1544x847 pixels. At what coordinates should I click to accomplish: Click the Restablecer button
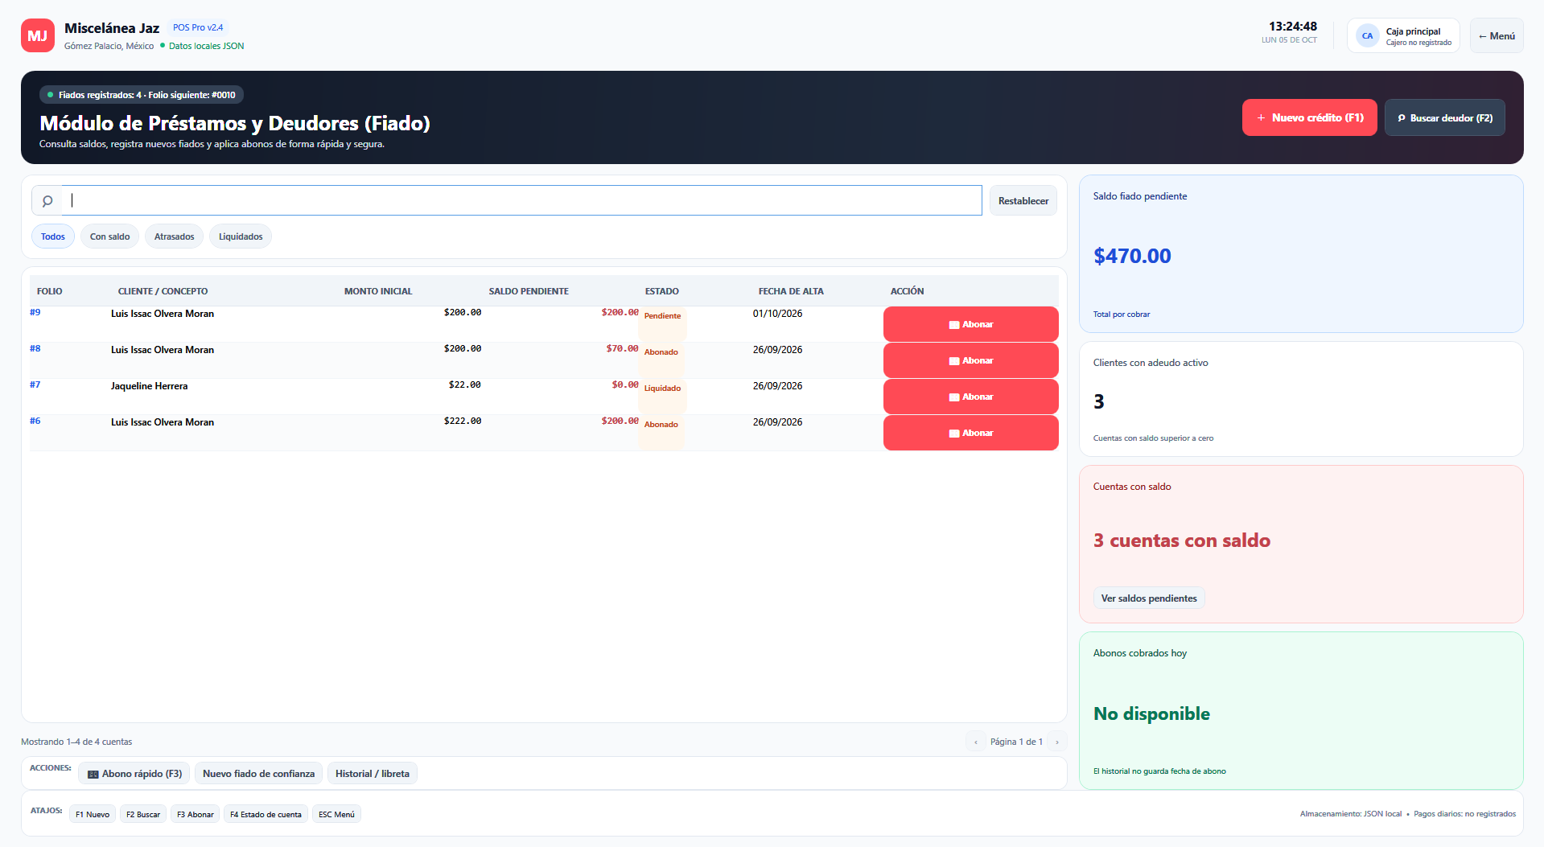tap(1023, 201)
